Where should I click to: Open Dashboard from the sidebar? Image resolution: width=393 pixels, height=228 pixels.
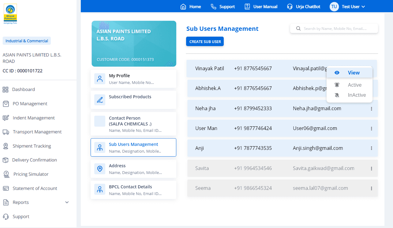(24, 89)
